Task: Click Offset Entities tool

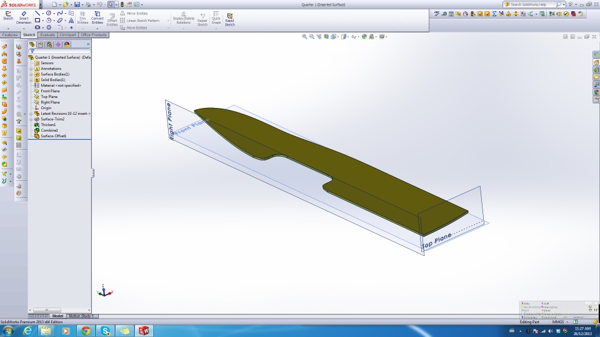Action: [112, 20]
